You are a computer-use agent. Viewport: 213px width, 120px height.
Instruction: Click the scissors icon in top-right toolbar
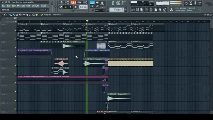click(191, 3)
